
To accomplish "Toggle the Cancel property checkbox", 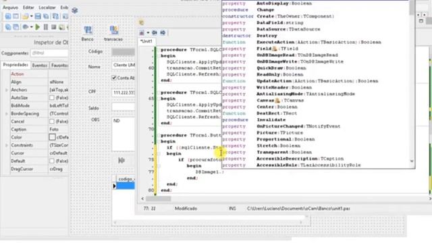I will 52,122.
